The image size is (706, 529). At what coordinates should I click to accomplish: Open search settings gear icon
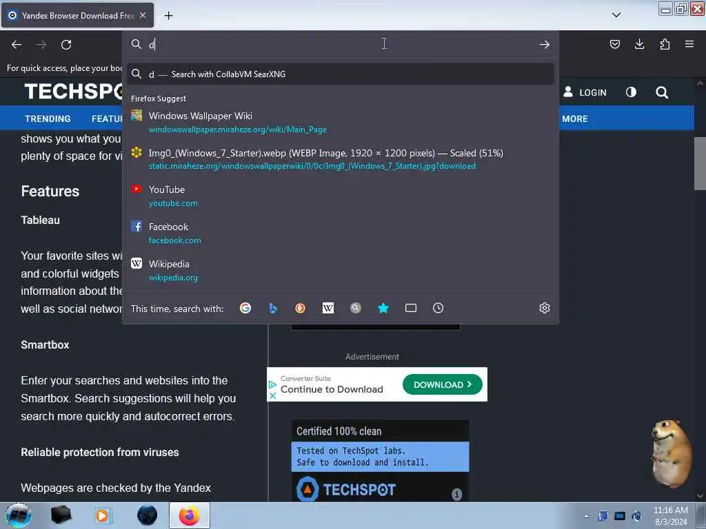pyautogui.click(x=545, y=308)
